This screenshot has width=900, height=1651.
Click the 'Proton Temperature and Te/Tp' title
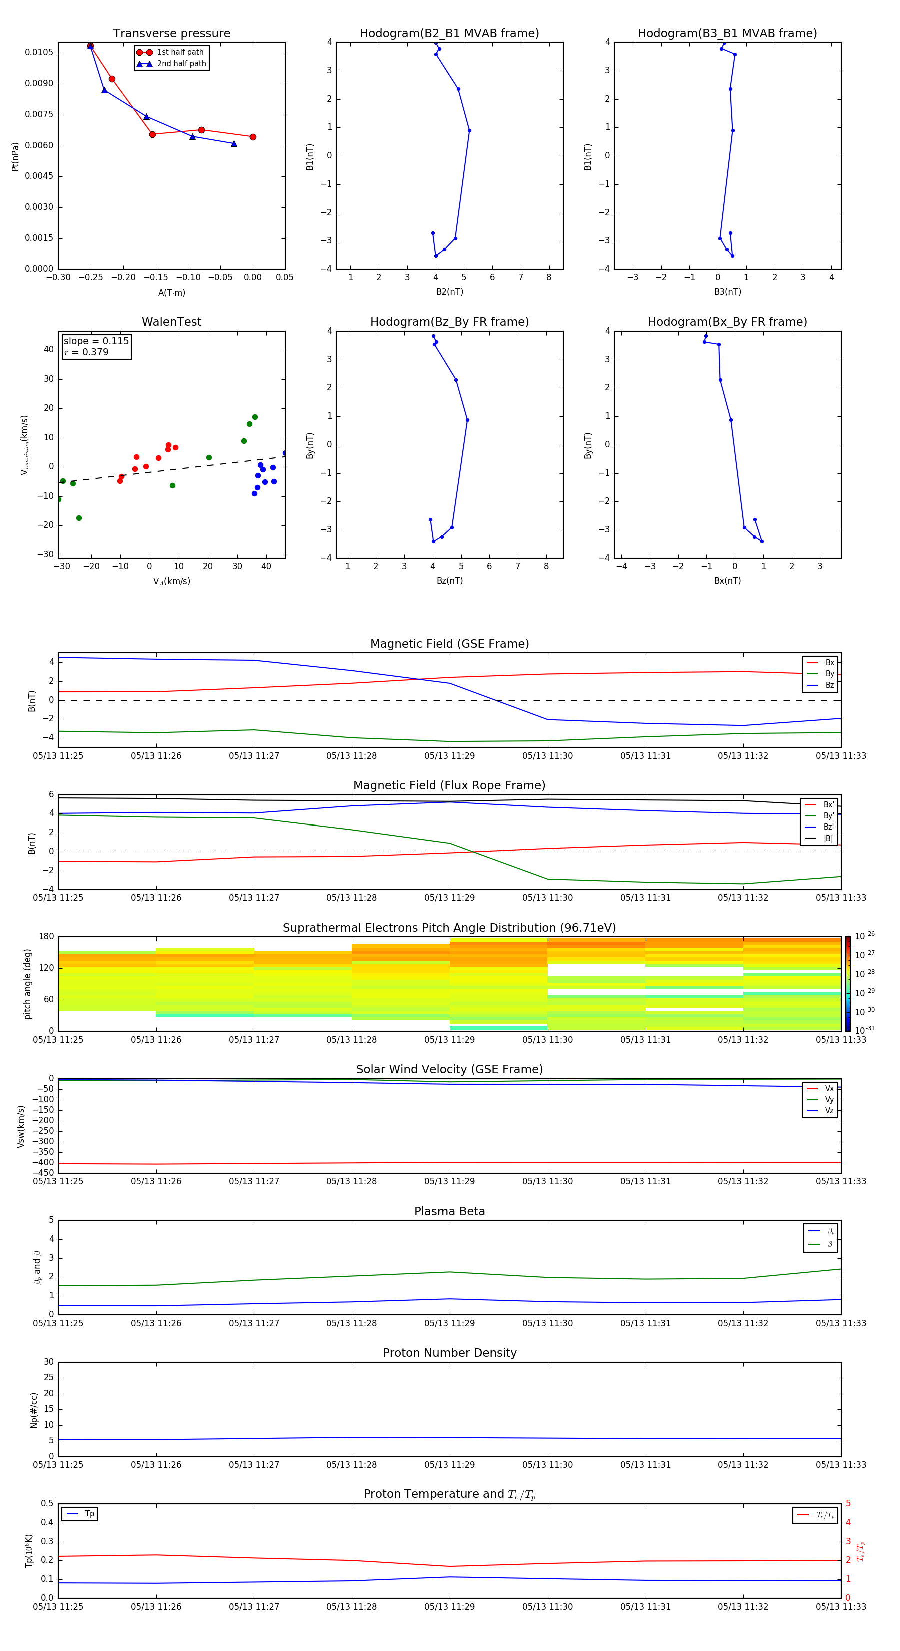(x=449, y=1494)
